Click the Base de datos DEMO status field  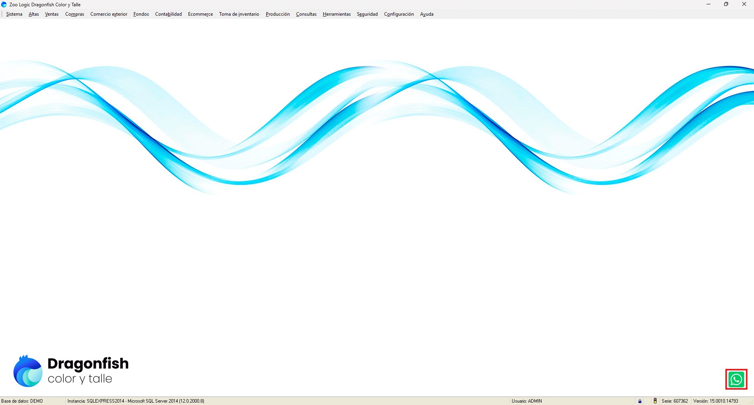click(x=22, y=401)
